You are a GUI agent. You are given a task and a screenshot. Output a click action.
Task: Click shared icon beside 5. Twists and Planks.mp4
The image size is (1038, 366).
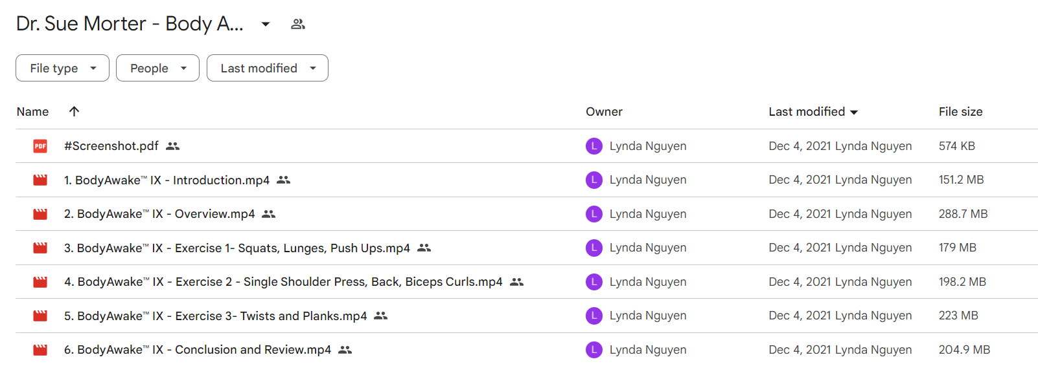click(x=381, y=316)
